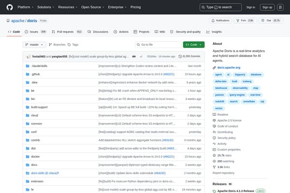Click the submodule icon next to doris-skills
This screenshot has height=193, width=290.
[28, 173]
